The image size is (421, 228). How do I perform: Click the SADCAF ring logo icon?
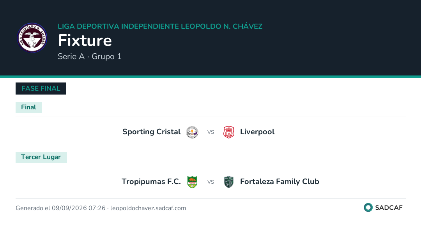point(368,208)
